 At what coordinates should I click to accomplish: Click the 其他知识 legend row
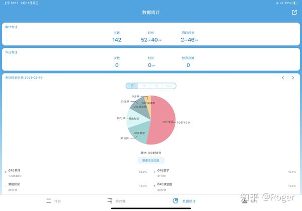tap(76, 187)
